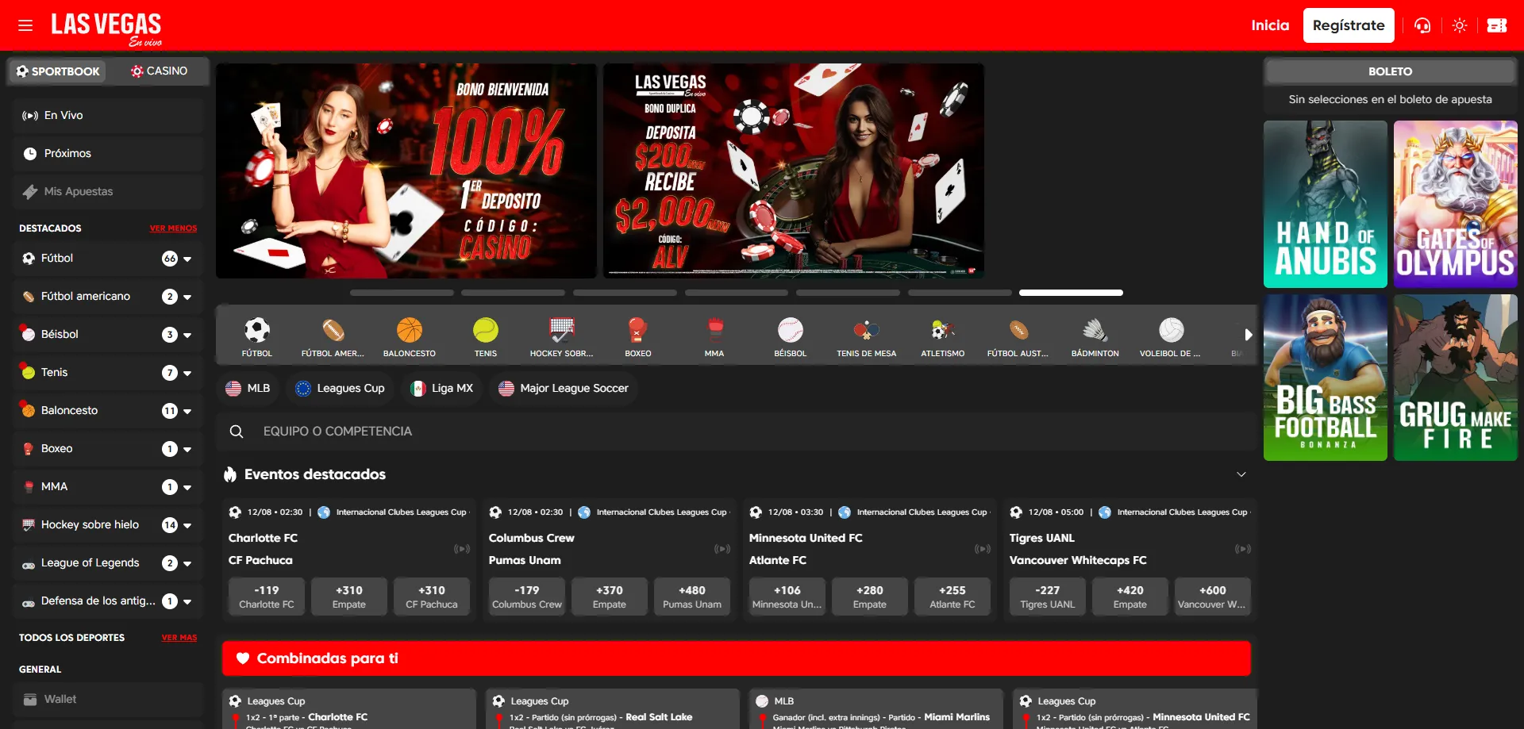
Task: Filter by MLB league chip
Action: coord(248,389)
